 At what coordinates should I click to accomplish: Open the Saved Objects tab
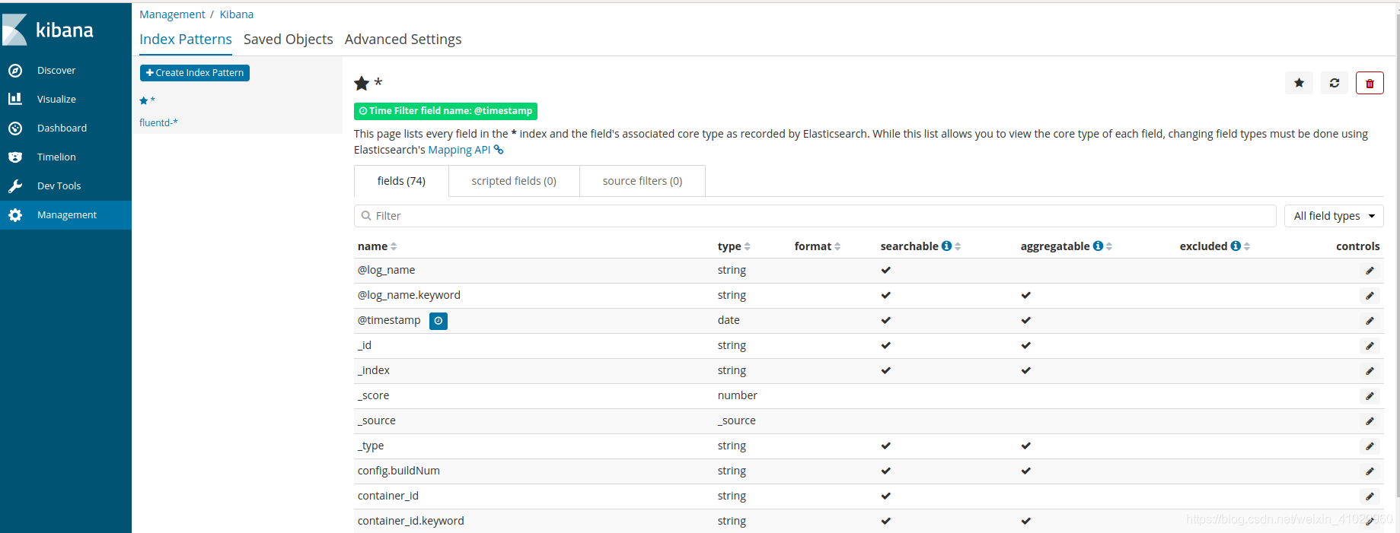tap(289, 39)
